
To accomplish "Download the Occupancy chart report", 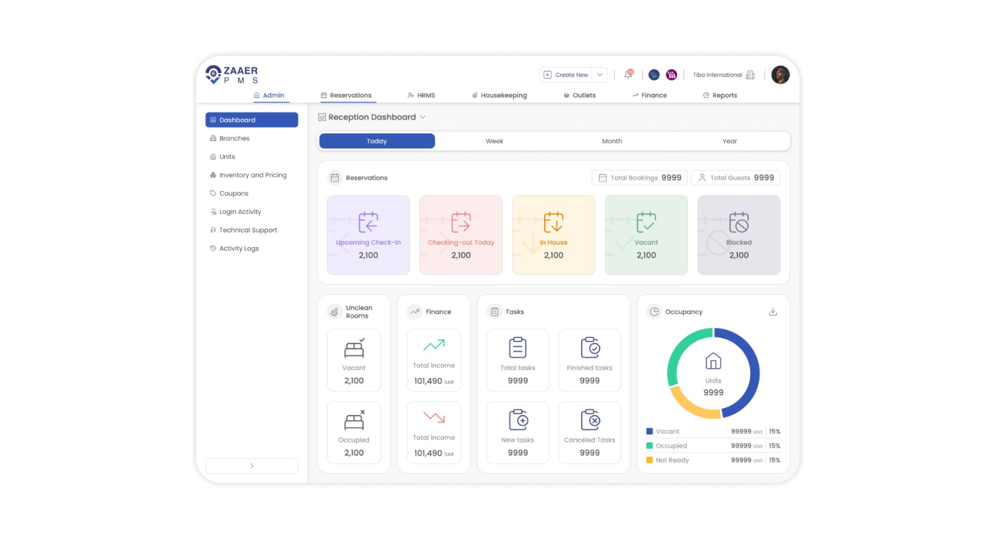I will point(772,312).
